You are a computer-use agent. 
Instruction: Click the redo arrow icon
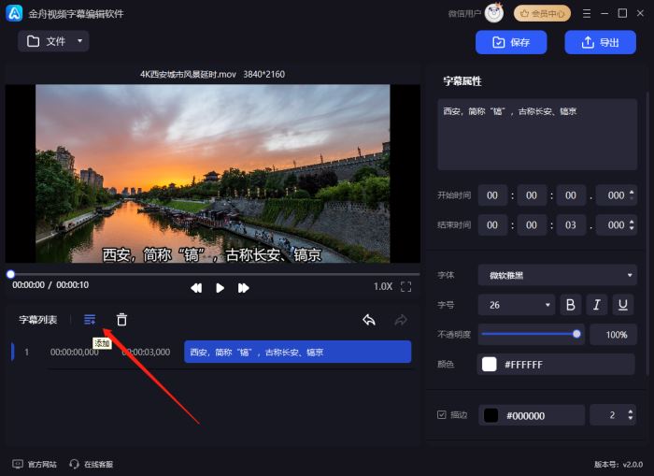[401, 320]
